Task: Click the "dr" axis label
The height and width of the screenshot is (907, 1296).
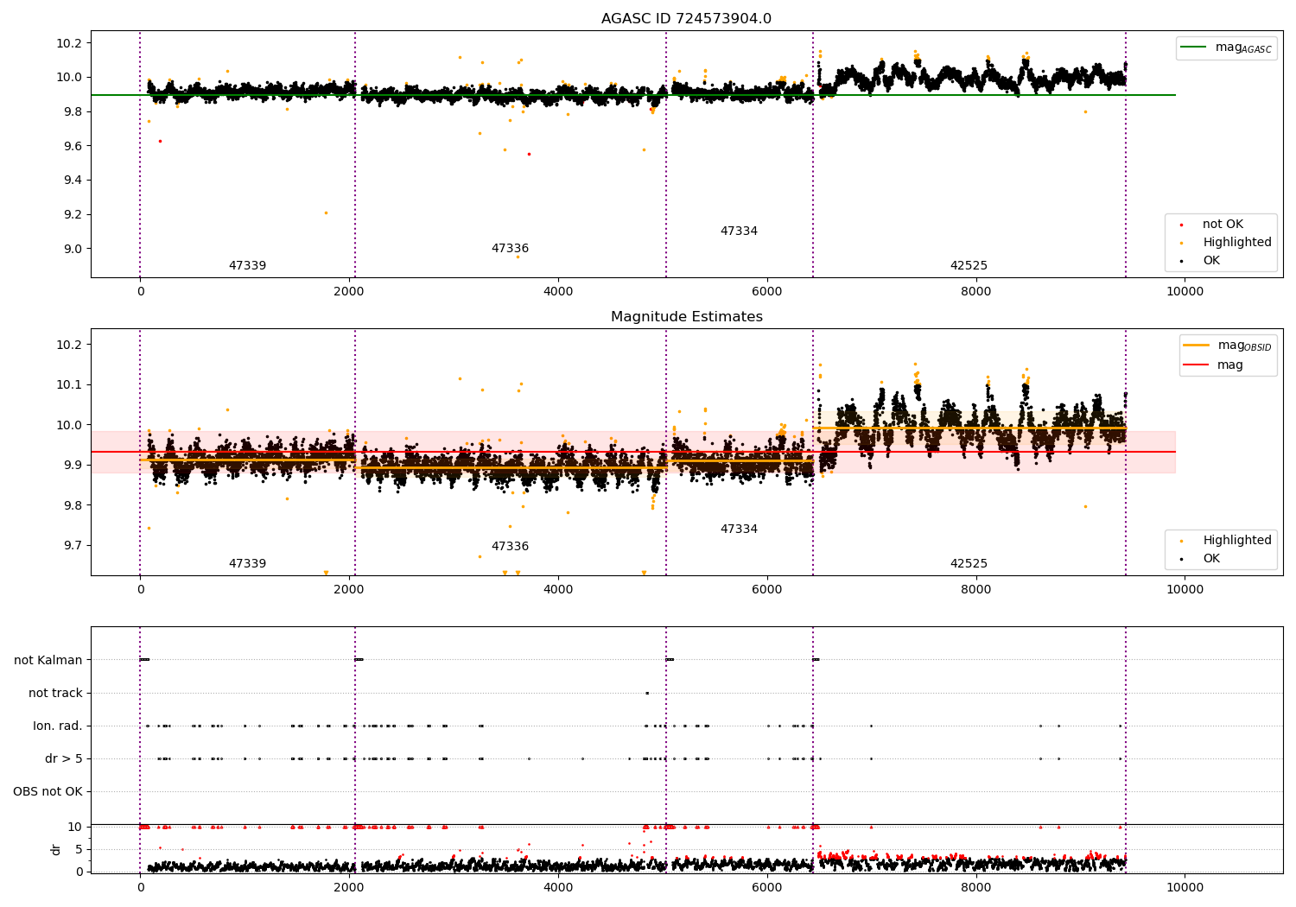Action: [56, 849]
